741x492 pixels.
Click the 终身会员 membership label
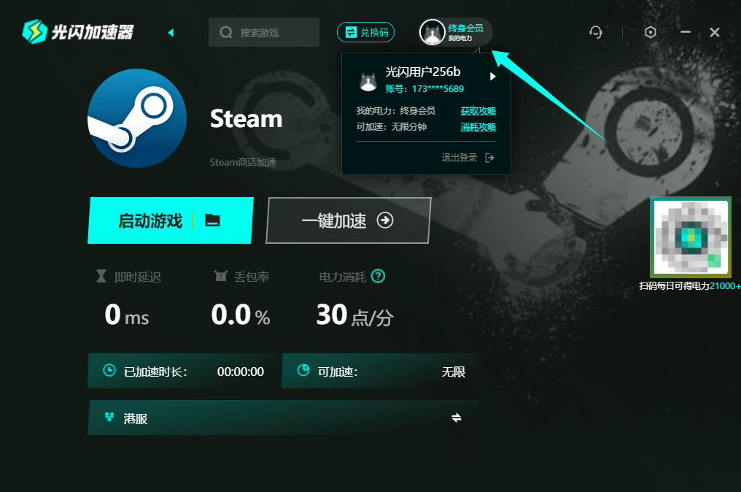[465, 28]
